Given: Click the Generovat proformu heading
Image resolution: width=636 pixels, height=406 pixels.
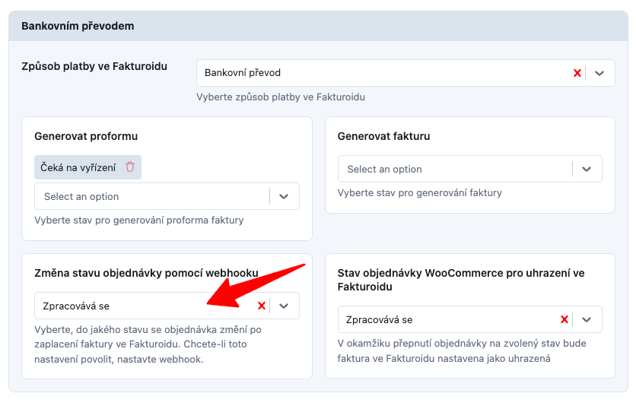Looking at the screenshot, I should [86, 136].
